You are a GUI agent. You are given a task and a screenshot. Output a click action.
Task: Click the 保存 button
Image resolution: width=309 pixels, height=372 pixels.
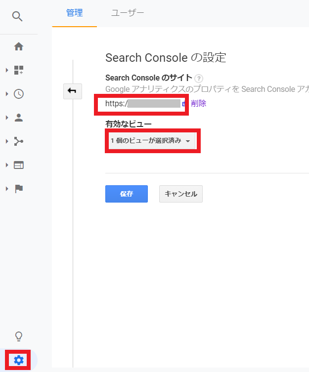coord(127,194)
